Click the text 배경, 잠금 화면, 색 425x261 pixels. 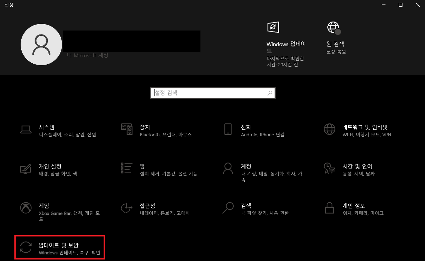pos(58,174)
